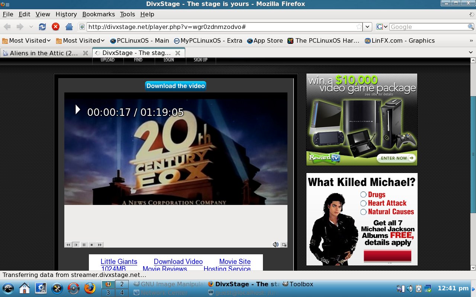
Task: Click the play triangle overlay on the video
Action: pos(78,109)
